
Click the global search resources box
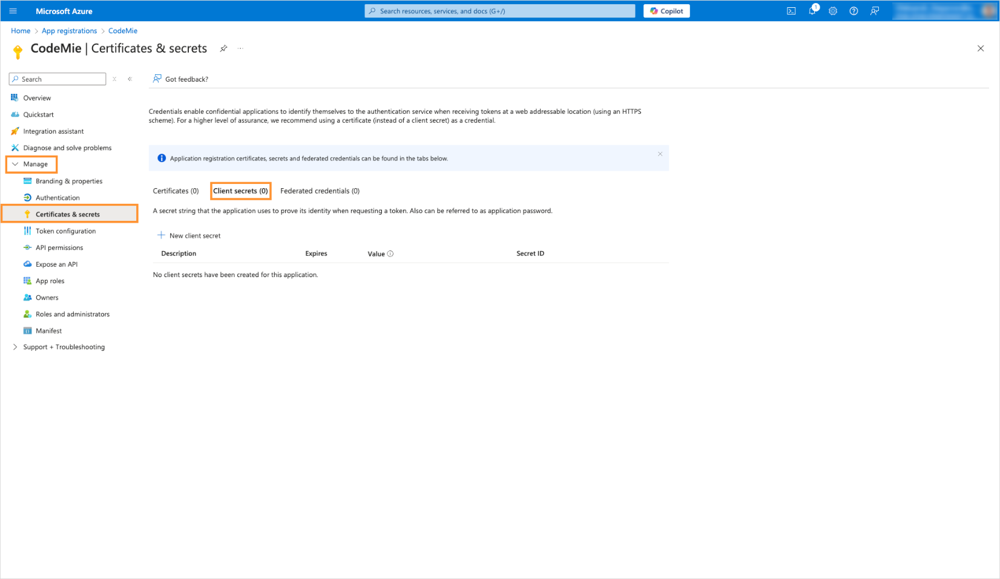tap(499, 11)
